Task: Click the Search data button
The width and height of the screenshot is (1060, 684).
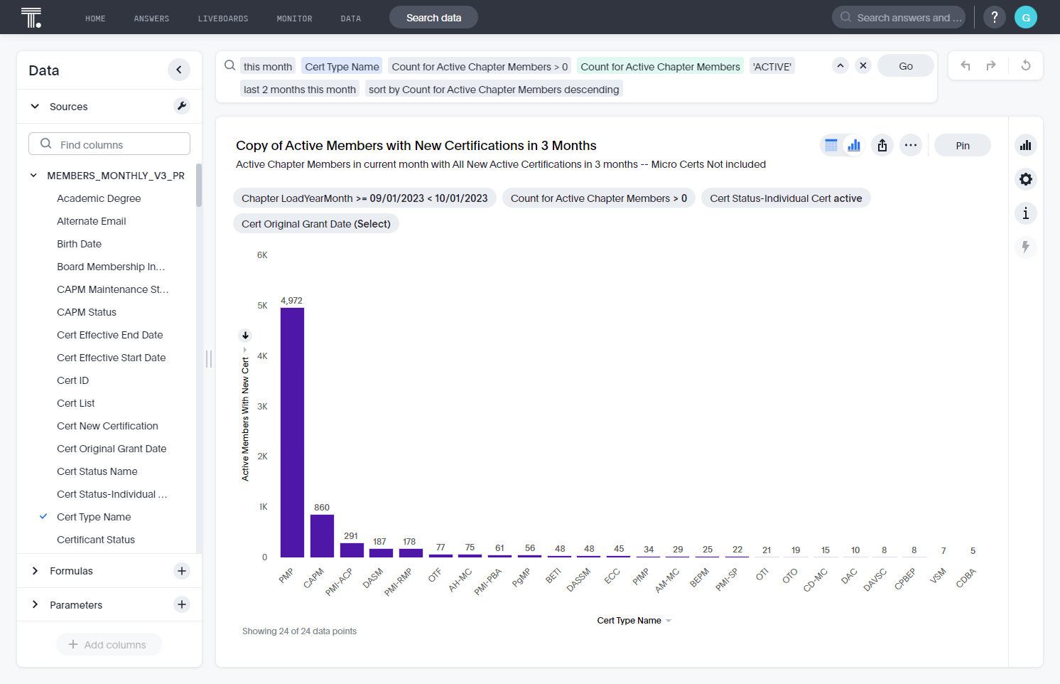Action: [433, 17]
